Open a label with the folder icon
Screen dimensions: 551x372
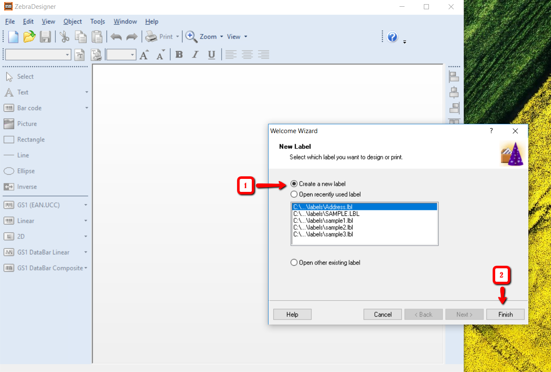pyautogui.click(x=29, y=37)
